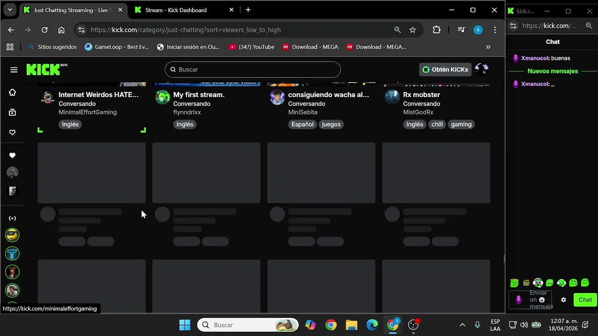This screenshot has width=598, height=336.
Task: Focus the Enviar un mensaje chat input
Action: [x=530, y=300]
